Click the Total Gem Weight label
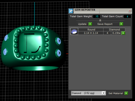Image resolution: width=135 pixels, height=101 pixels. (81, 17)
